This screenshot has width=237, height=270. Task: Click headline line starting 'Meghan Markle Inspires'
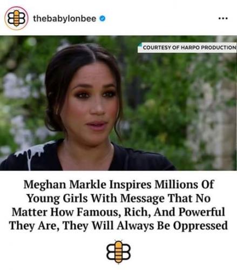pyautogui.click(x=119, y=185)
